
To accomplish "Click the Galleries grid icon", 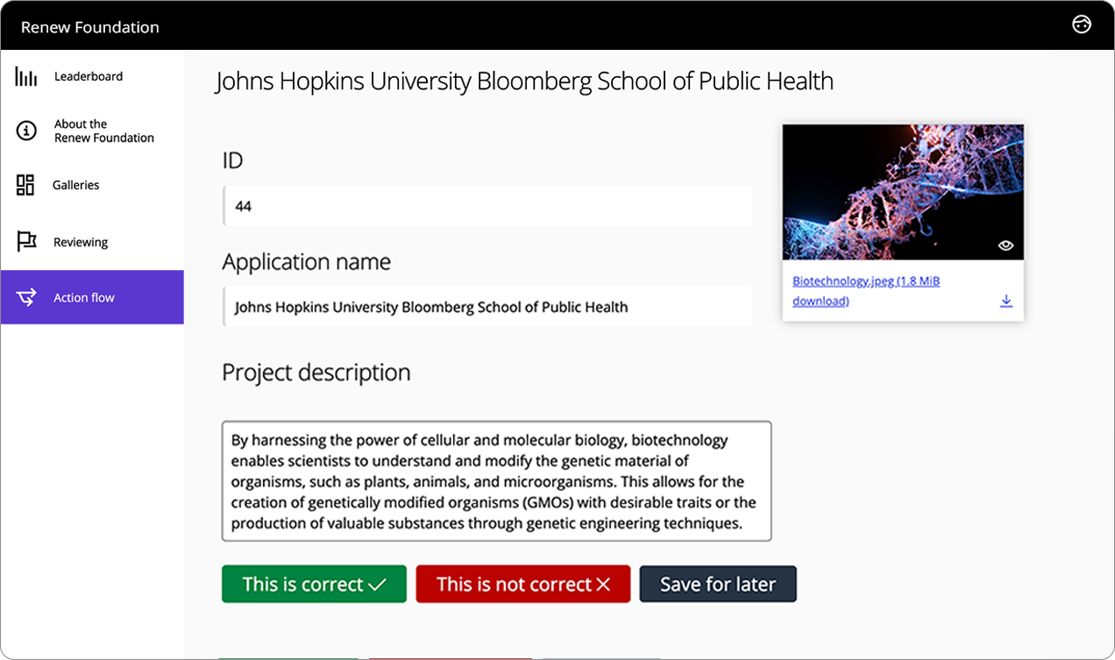I will [x=25, y=185].
